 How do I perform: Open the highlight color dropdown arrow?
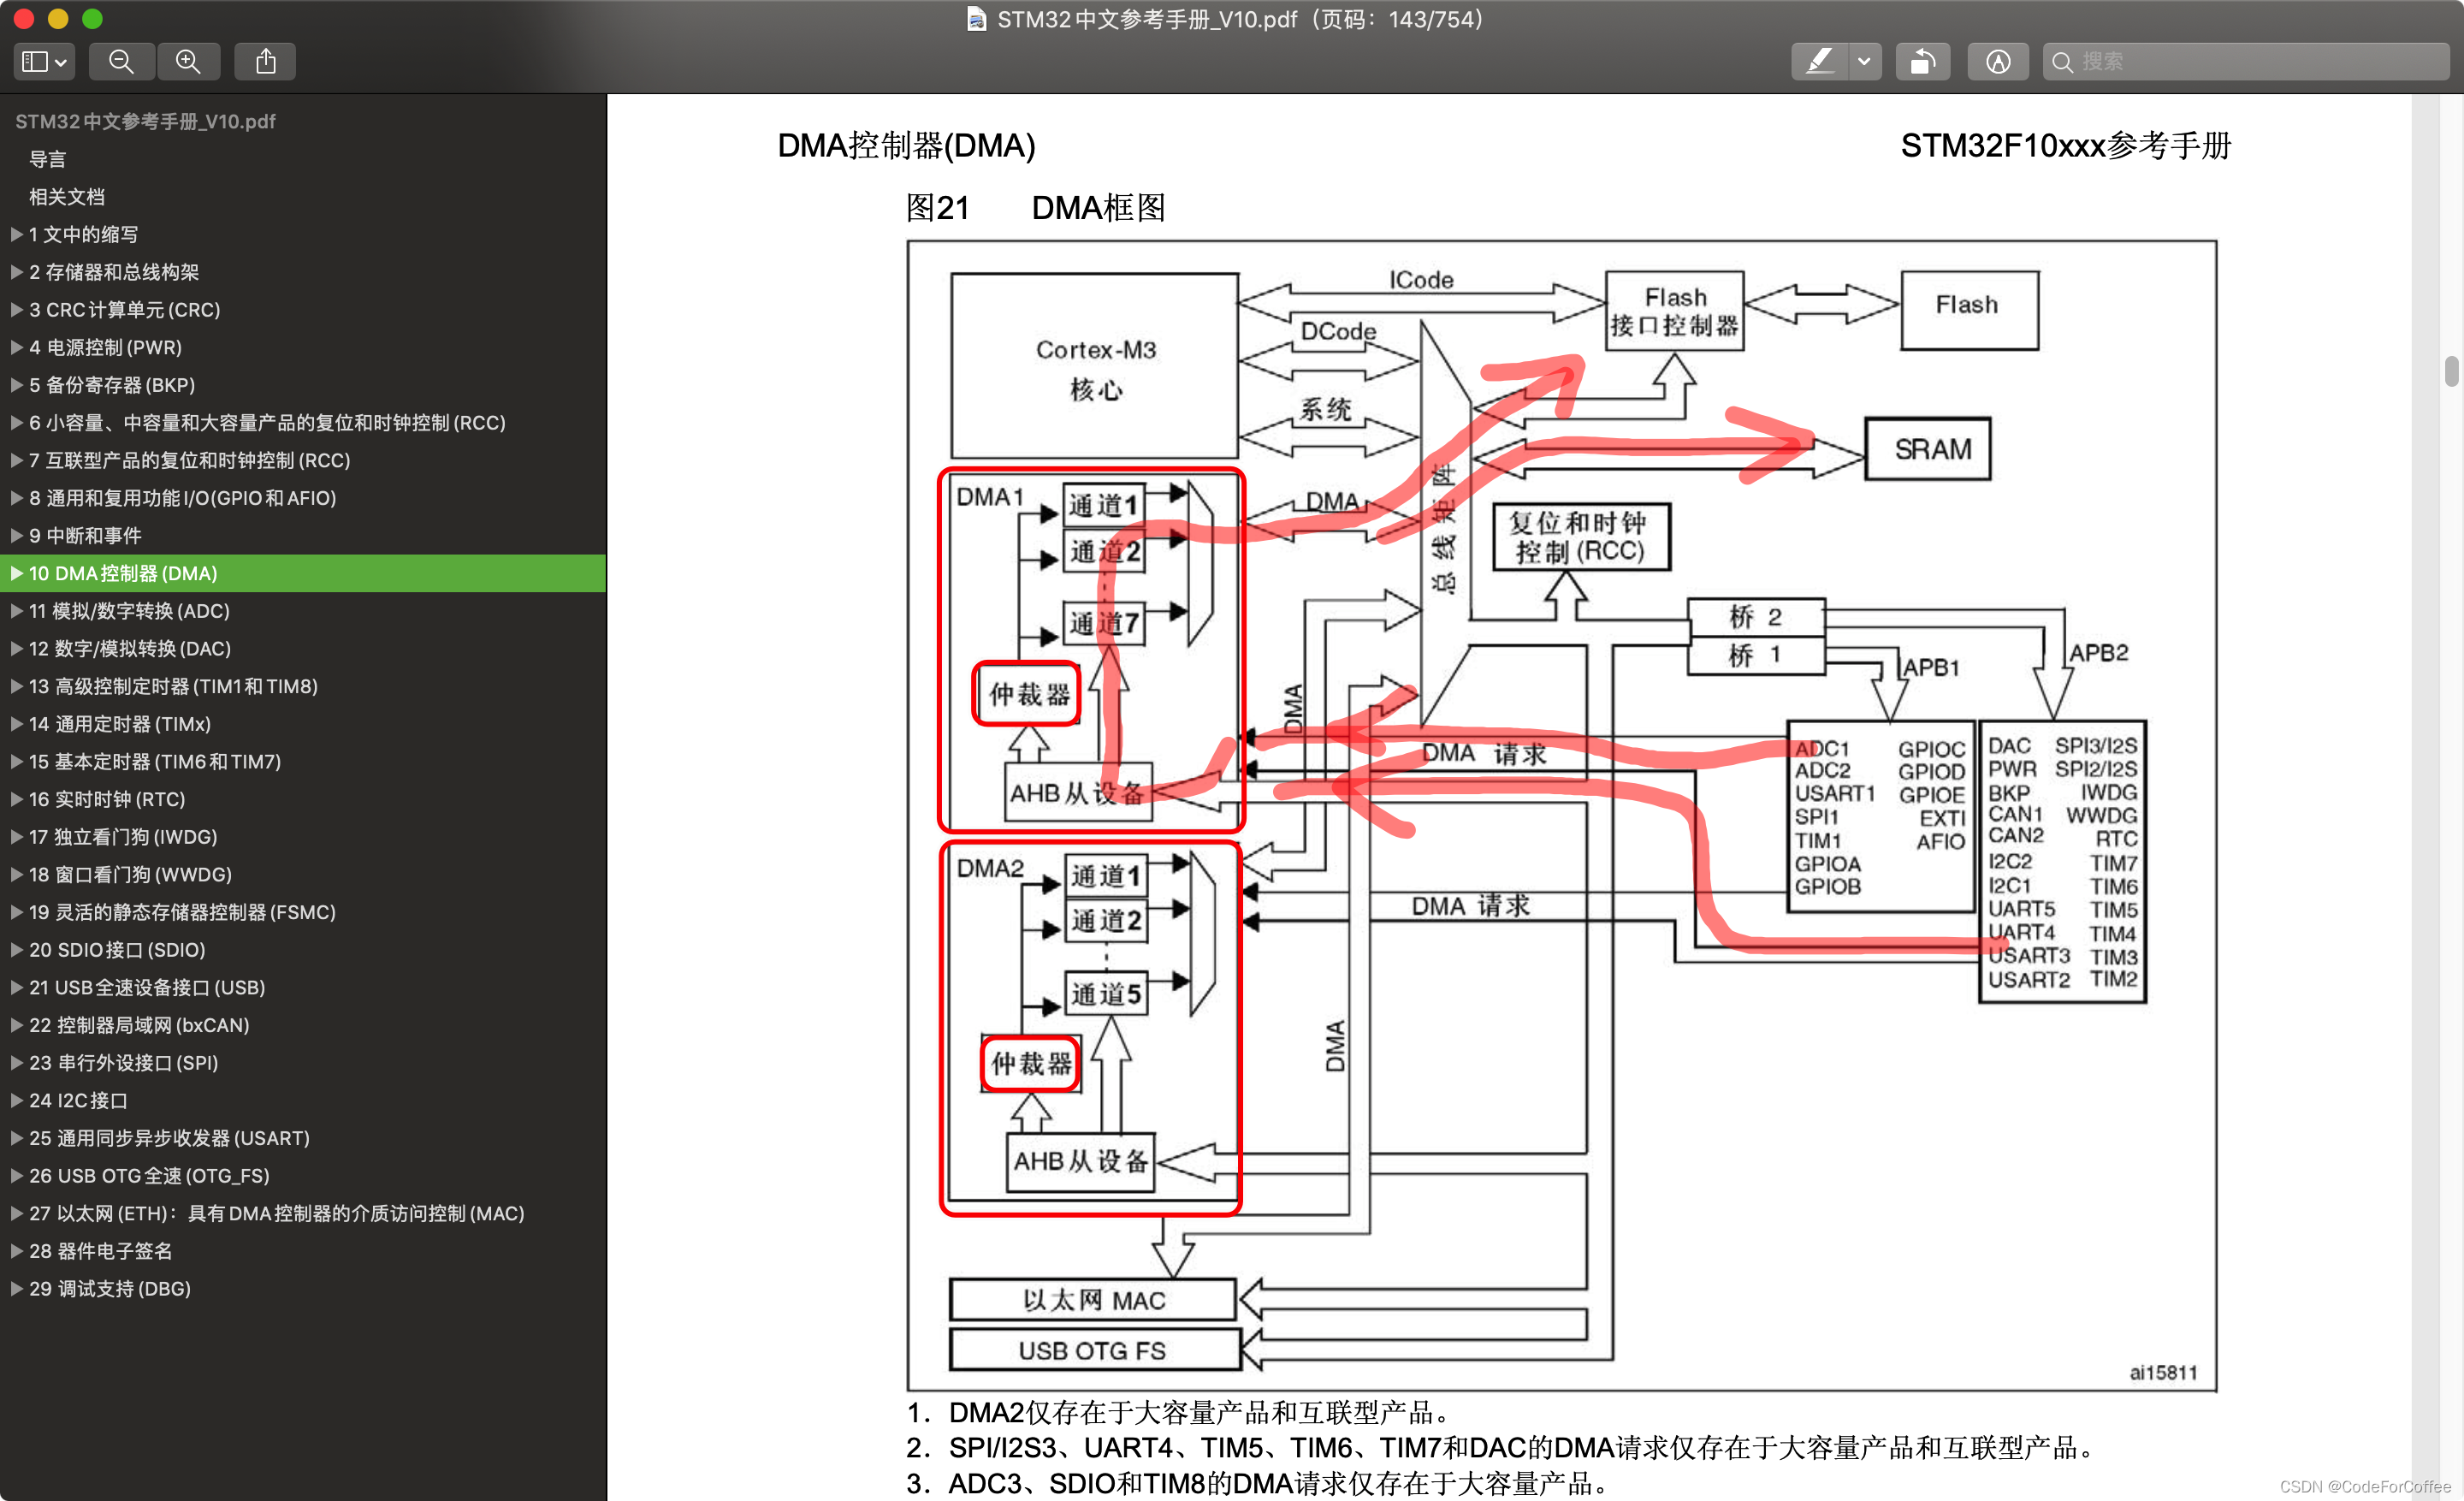point(1864,62)
